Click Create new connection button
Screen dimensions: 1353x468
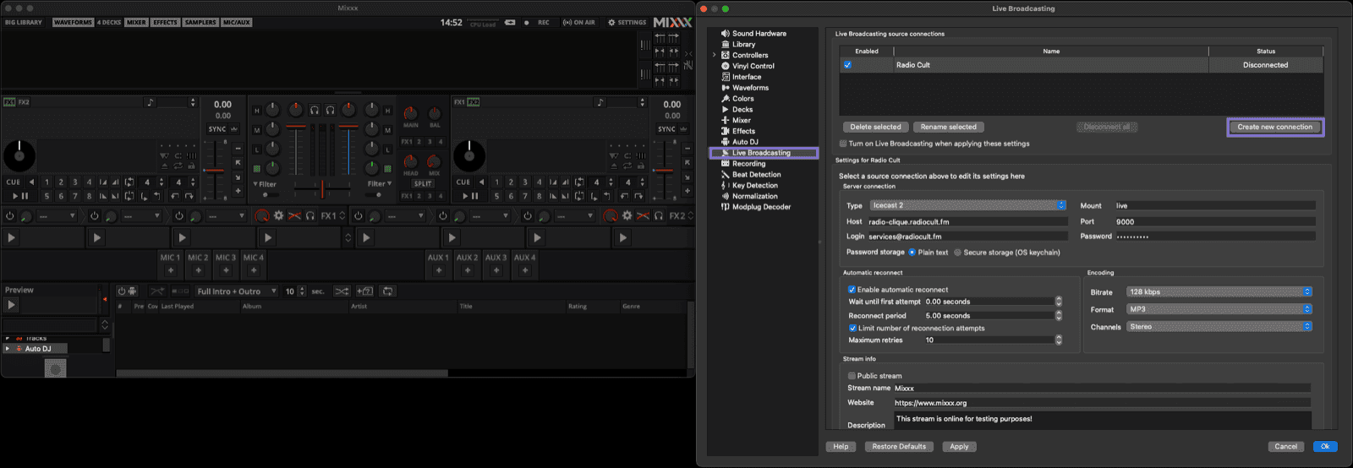click(1275, 127)
